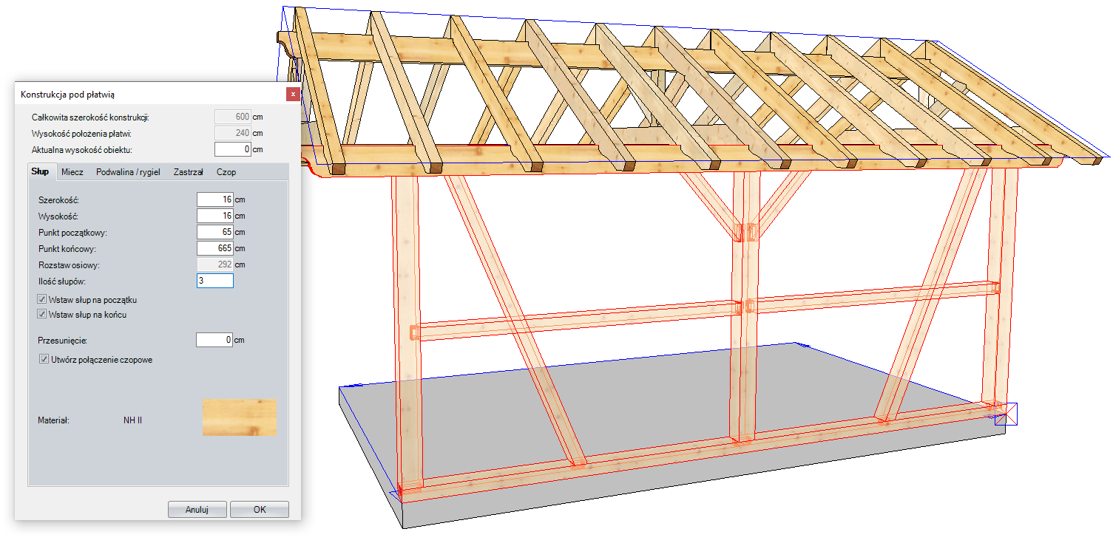Focus the Szerokość input field
The height and width of the screenshot is (543, 1113).
coord(214,199)
